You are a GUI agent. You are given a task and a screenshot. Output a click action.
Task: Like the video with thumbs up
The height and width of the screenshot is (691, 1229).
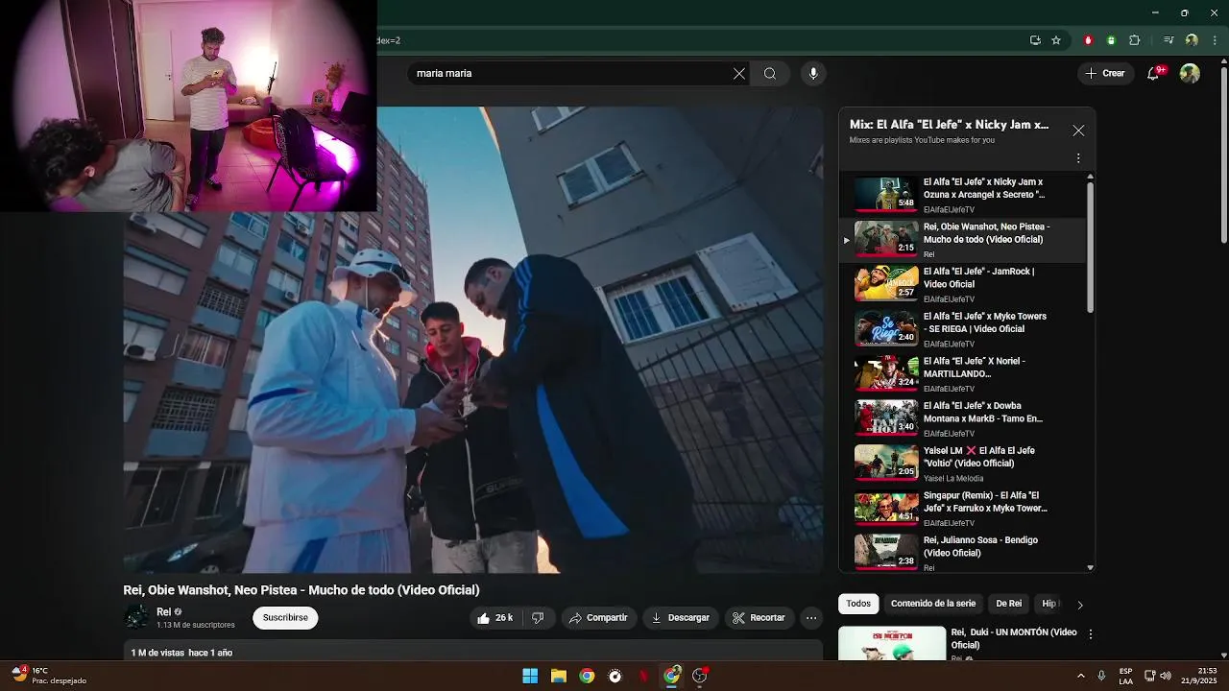tap(496, 618)
